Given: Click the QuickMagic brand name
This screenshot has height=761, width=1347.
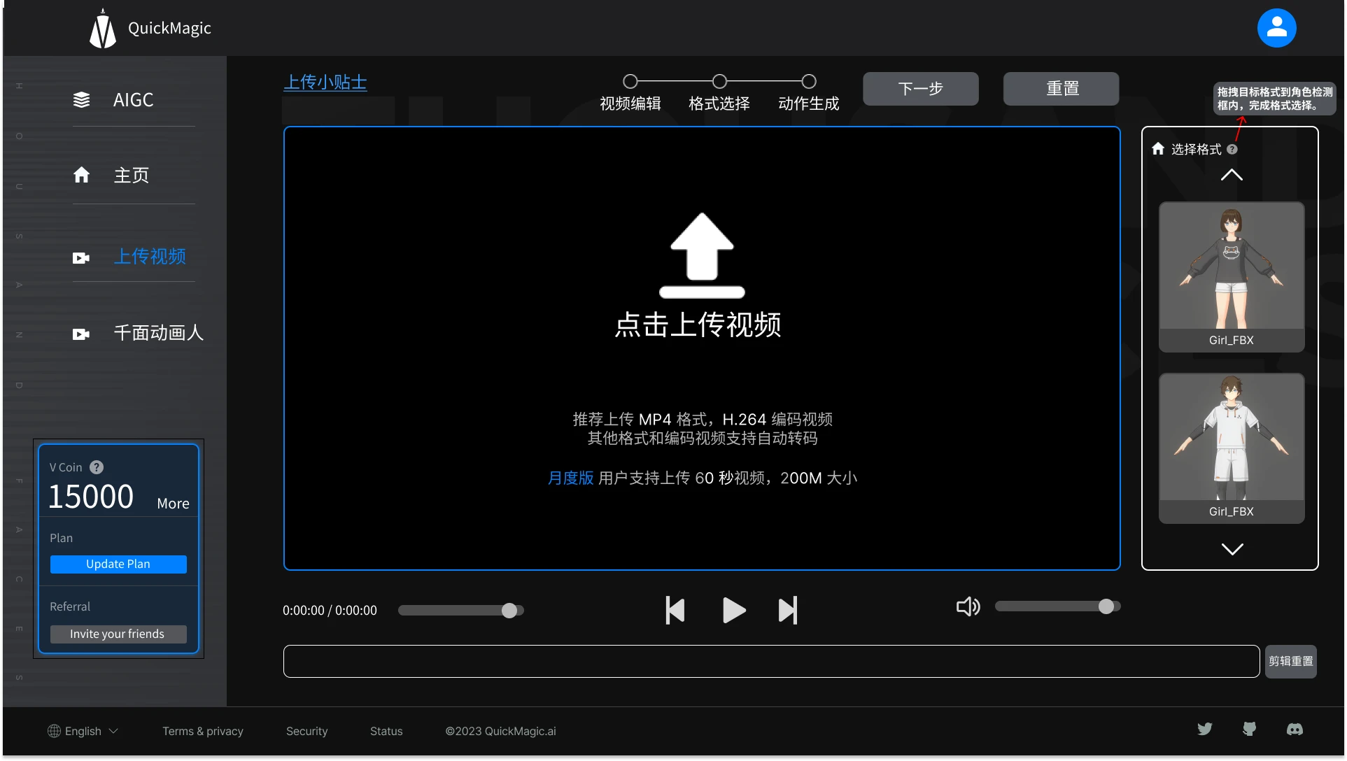Looking at the screenshot, I should pos(169,29).
